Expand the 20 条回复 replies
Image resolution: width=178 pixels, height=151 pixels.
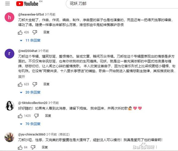[x=30, y=92]
